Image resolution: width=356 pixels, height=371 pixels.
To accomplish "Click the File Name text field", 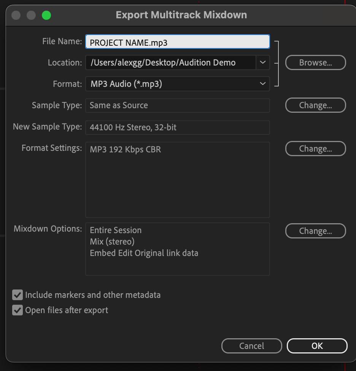I will (177, 42).
